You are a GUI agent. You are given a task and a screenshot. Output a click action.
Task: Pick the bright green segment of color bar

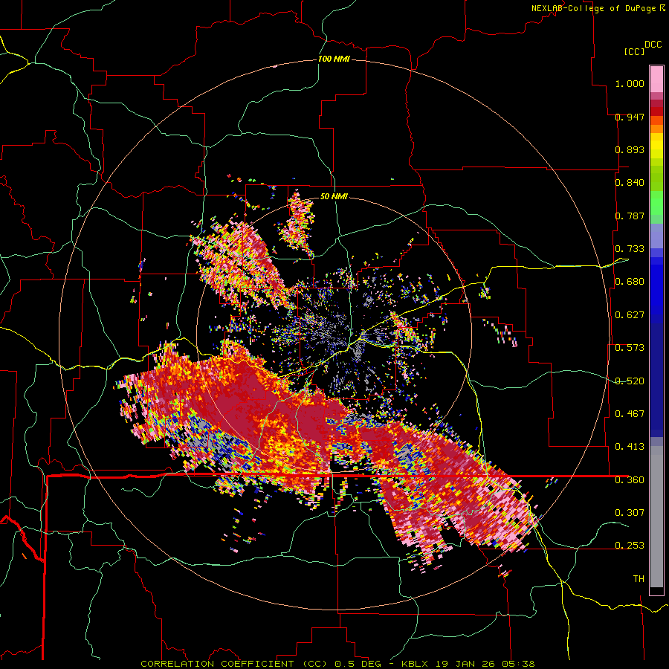[x=656, y=203]
